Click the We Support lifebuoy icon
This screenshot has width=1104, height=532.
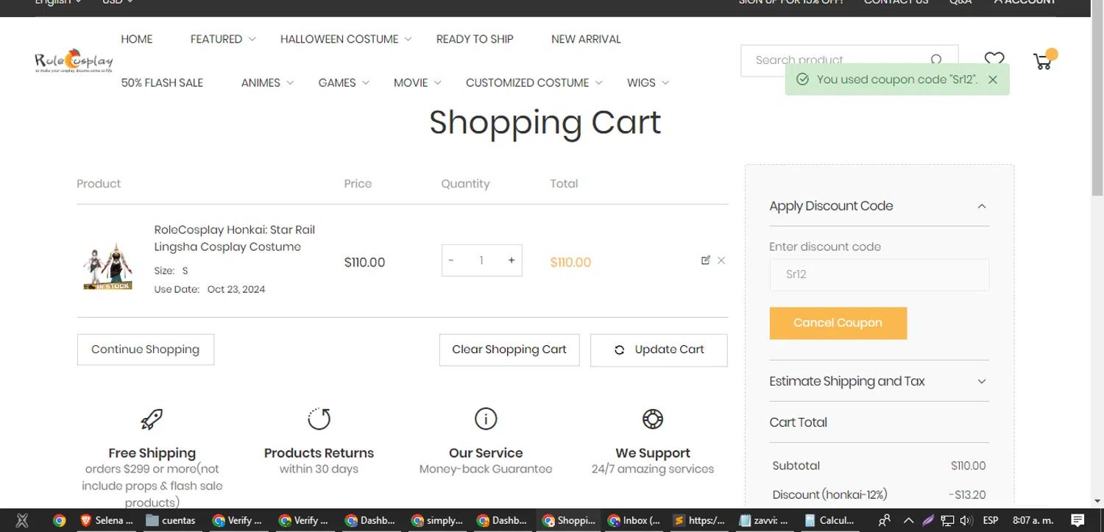click(x=653, y=419)
